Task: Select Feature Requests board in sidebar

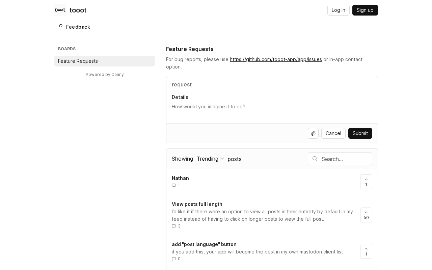Action: click(105, 61)
